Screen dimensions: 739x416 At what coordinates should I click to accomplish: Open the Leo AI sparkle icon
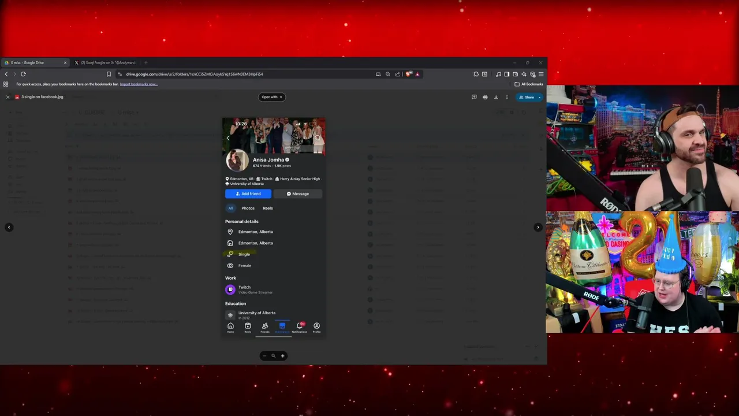pyautogui.click(x=524, y=74)
